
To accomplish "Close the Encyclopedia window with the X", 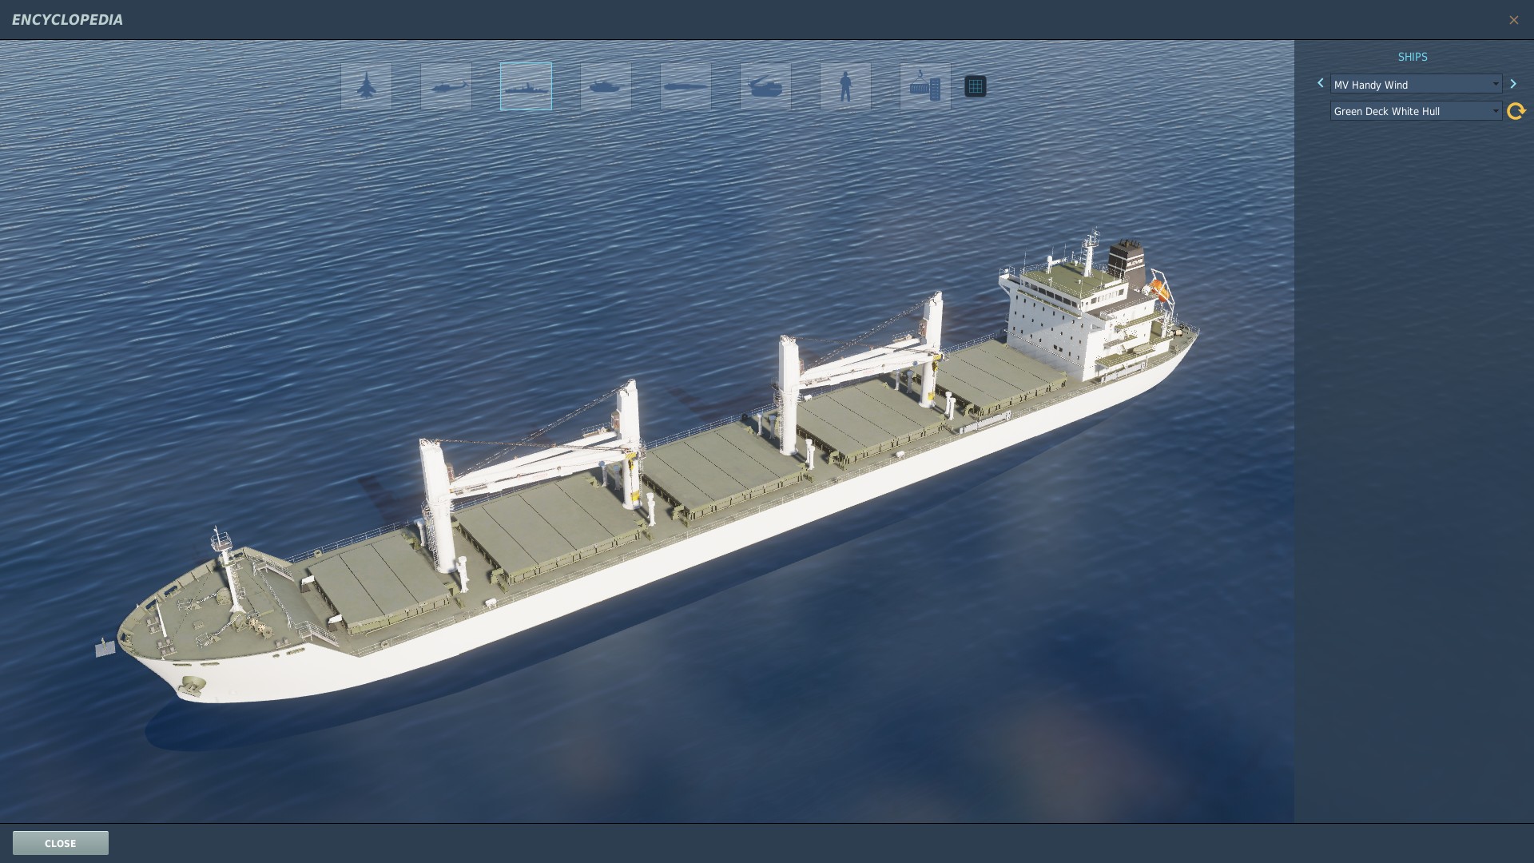I will 1513,20.
